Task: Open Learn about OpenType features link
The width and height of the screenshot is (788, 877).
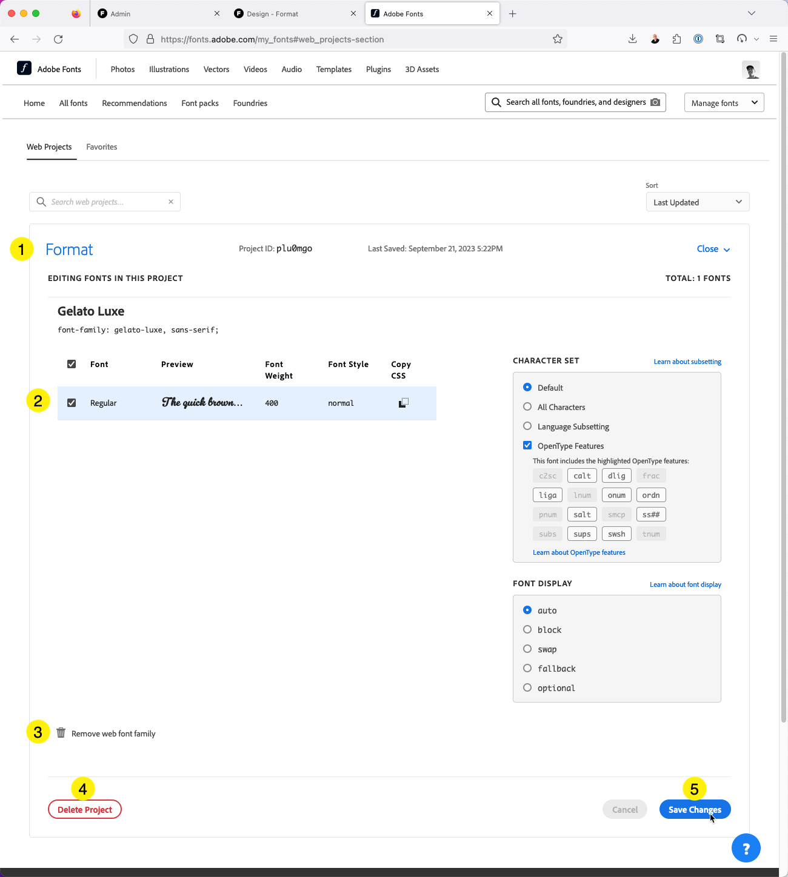Action: click(x=579, y=552)
